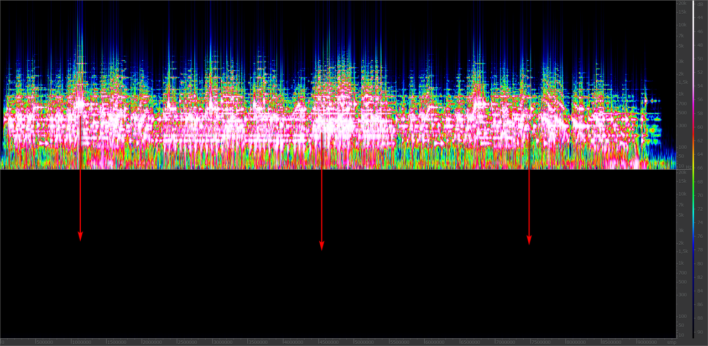Screen dimensions: 708x346
Task: Click 15k on the lower channel frequency scale
Action: 682,181
